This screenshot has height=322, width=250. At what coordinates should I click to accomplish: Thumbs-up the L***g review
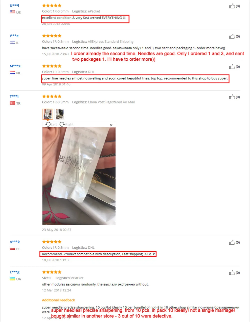tap(232, 273)
